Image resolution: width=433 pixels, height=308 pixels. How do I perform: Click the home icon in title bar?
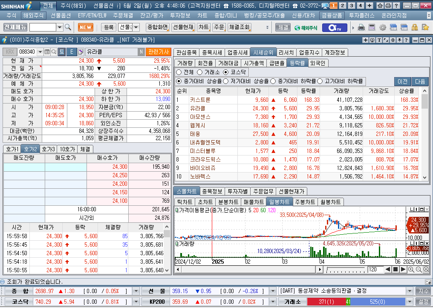click(380, 6)
